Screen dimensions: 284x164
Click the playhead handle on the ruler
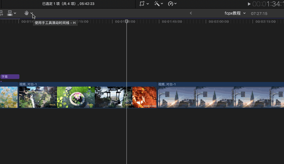127,21
